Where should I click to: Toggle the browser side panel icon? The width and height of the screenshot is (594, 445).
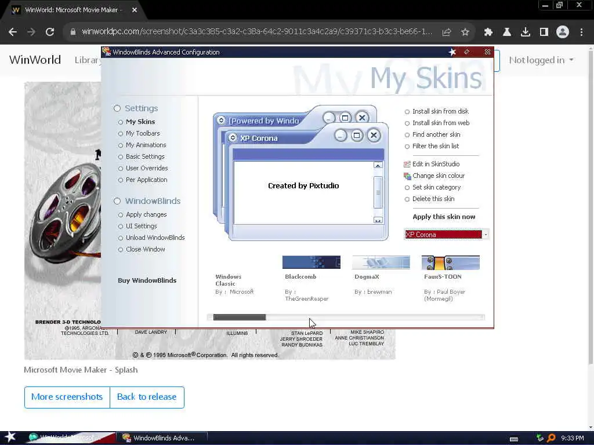pos(544,32)
